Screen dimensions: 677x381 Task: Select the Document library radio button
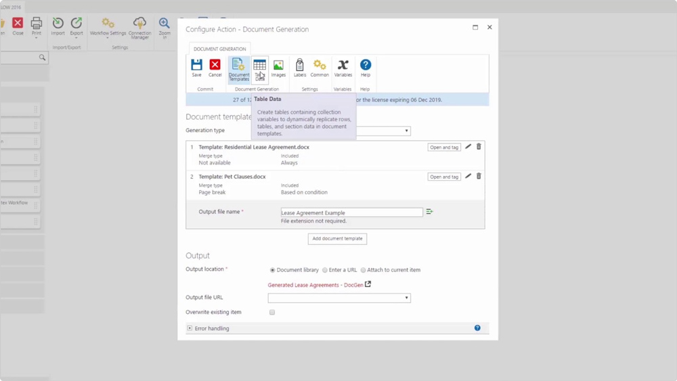[x=273, y=270]
